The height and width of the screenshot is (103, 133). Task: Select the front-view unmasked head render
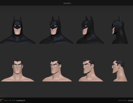tap(18, 70)
